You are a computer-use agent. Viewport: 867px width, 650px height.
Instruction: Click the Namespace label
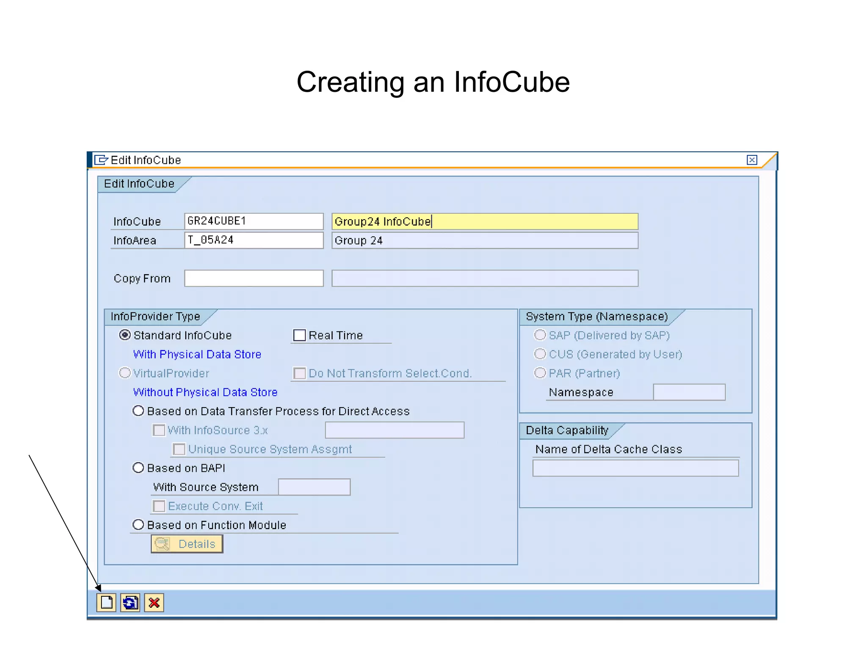(581, 393)
